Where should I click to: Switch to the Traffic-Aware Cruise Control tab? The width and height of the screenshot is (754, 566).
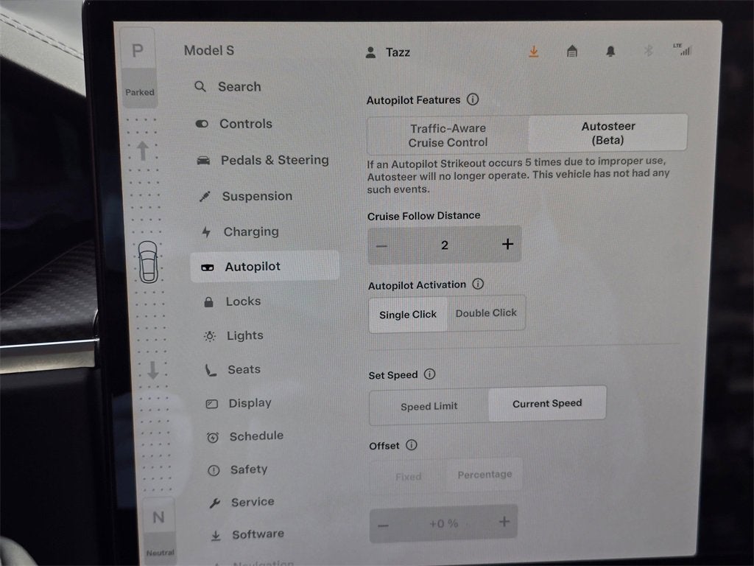448,135
